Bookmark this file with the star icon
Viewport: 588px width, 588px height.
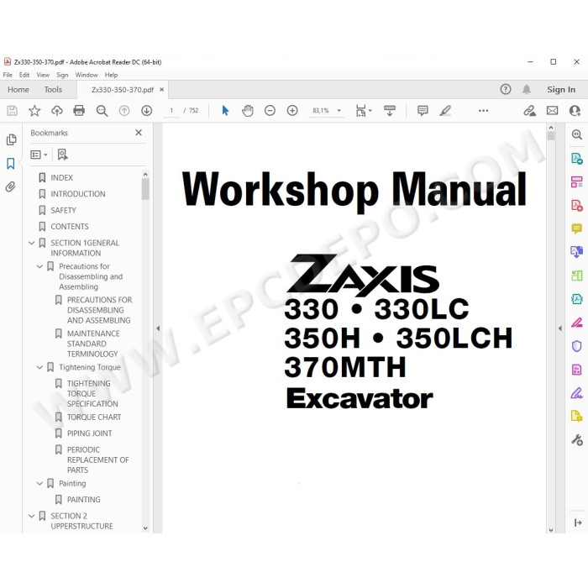[34, 111]
